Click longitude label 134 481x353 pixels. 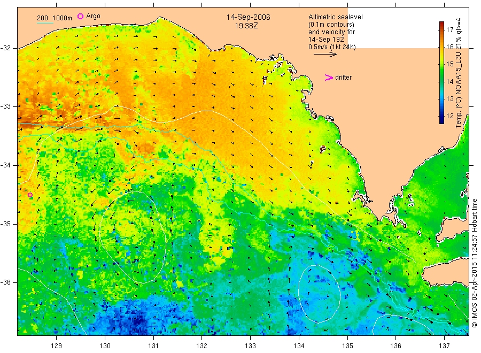299,346
